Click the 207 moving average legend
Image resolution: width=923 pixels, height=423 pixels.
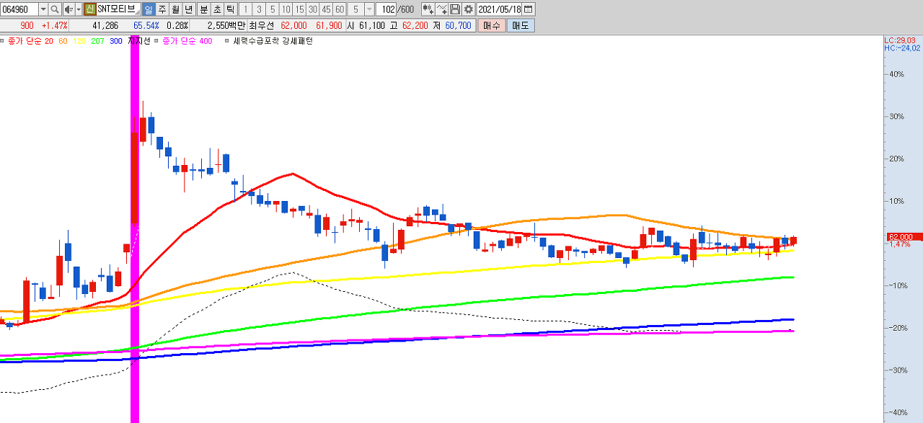click(97, 41)
